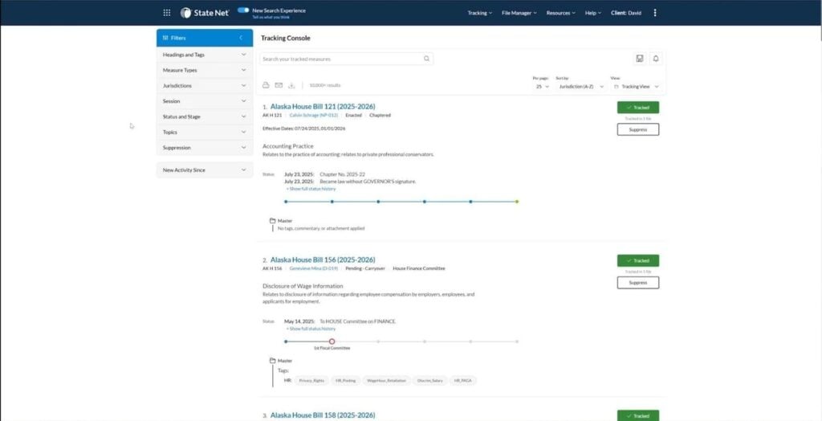This screenshot has width=822, height=421.
Task: Untrack Alaska House Bill 121
Action: [637, 108]
